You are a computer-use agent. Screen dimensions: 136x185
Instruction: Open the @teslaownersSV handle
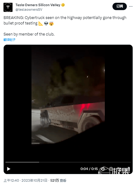29,9
